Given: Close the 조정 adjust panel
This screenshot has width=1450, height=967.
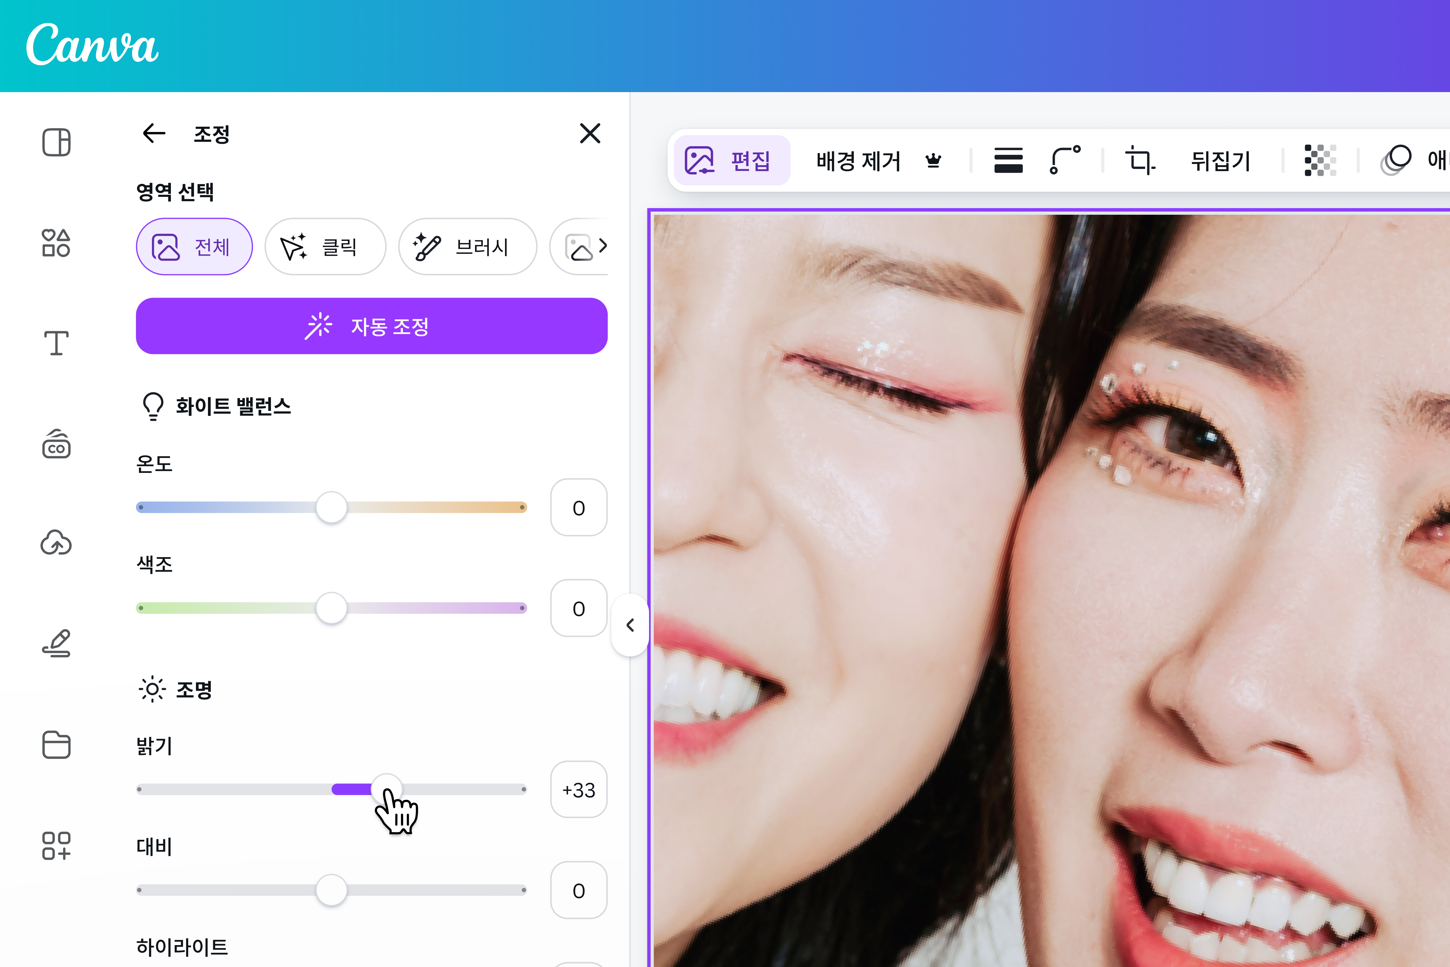Looking at the screenshot, I should (x=590, y=133).
